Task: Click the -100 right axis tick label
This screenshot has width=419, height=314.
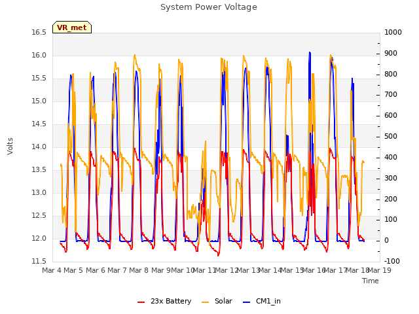Action: [392, 262]
